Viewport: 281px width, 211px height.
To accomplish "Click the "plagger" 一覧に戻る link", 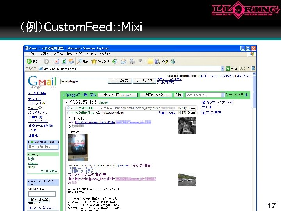I will [80, 95].
